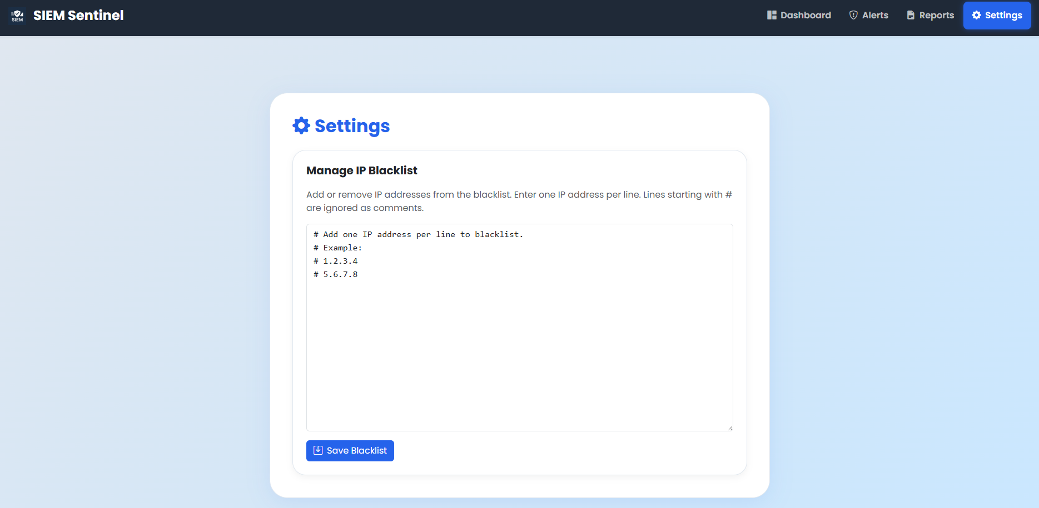Select the Settings nav tab
Screen dimensions: 1039x508
(x=1003, y=16)
